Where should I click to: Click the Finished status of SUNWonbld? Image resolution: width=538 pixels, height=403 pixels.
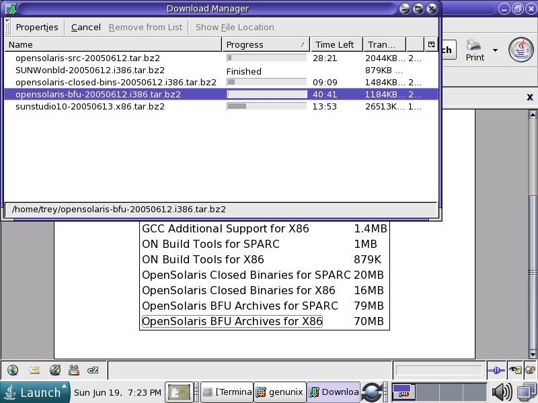244,71
